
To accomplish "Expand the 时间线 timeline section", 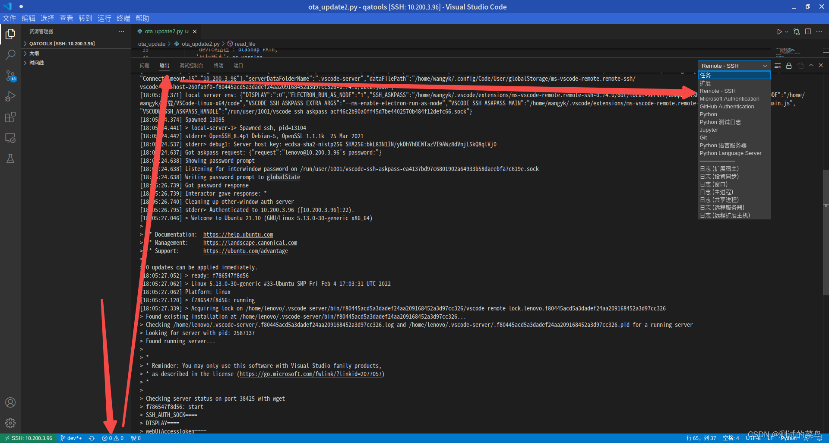I will [77, 63].
